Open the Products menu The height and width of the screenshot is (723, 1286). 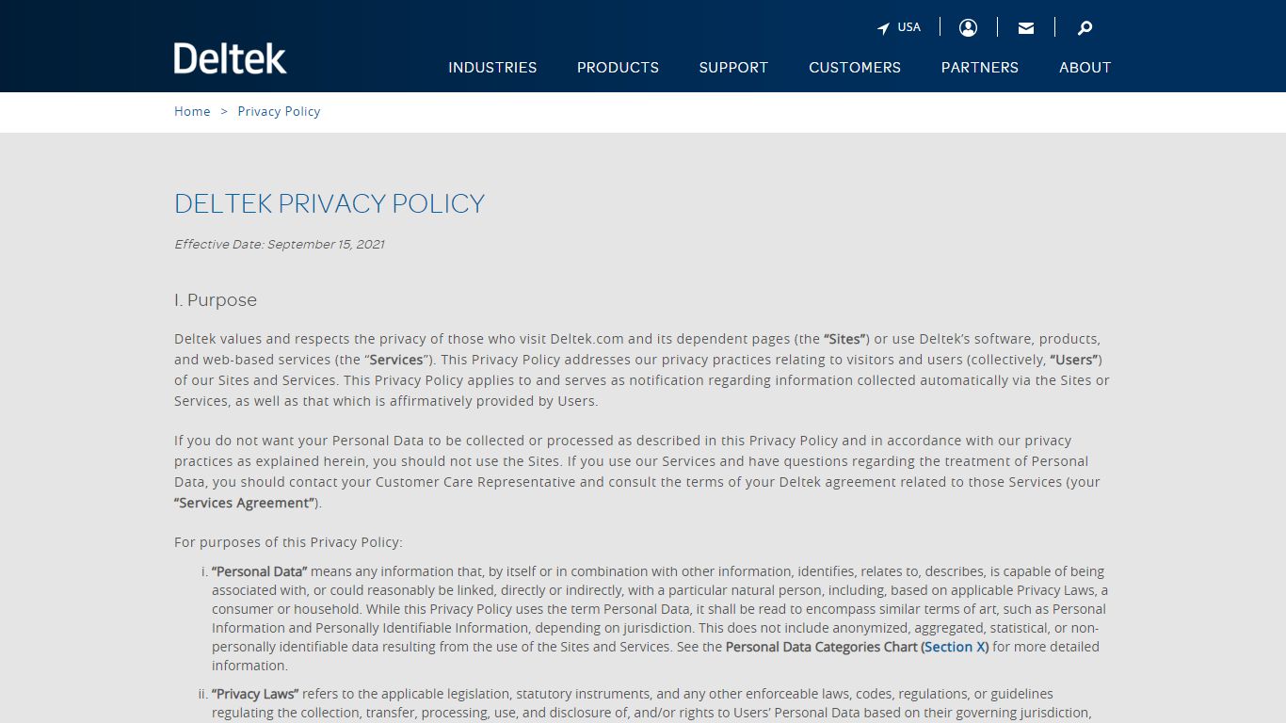[618, 68]
